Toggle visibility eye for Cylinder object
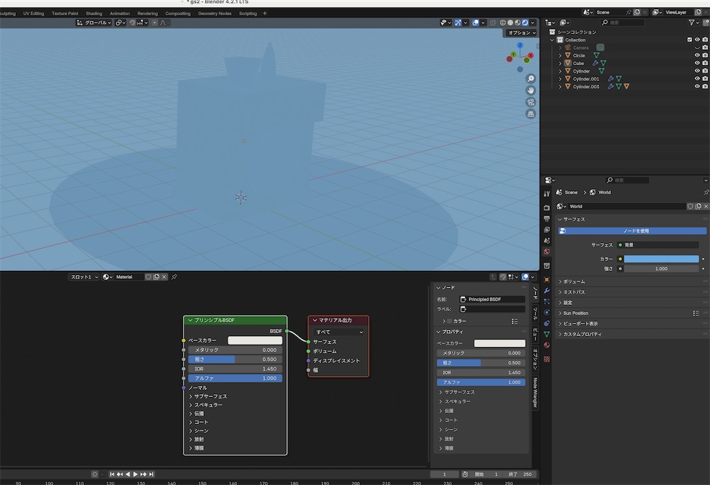The image size is (710, 485). 698,71
